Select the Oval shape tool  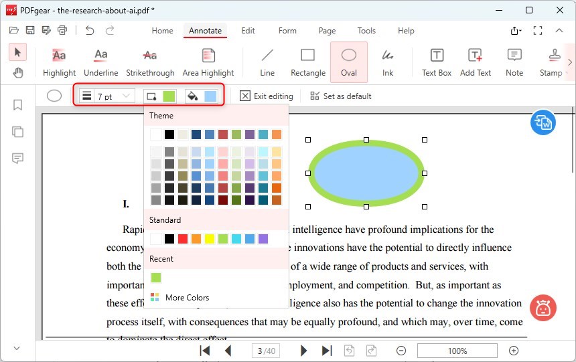coord(348,62)
